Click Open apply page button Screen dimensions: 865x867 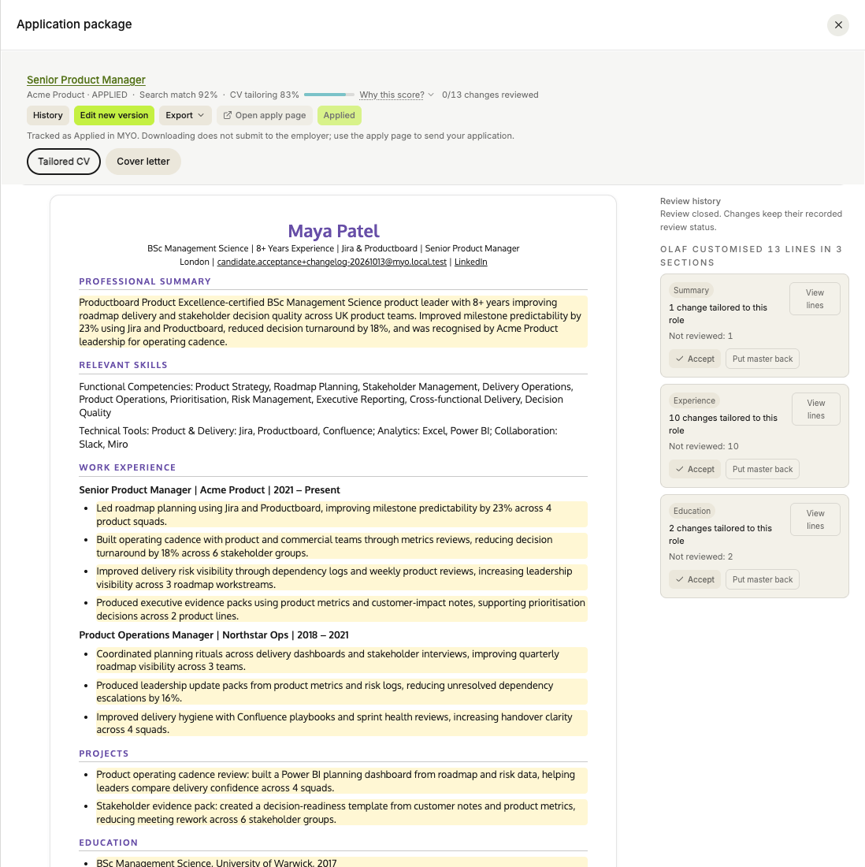(x=264, y=115)
